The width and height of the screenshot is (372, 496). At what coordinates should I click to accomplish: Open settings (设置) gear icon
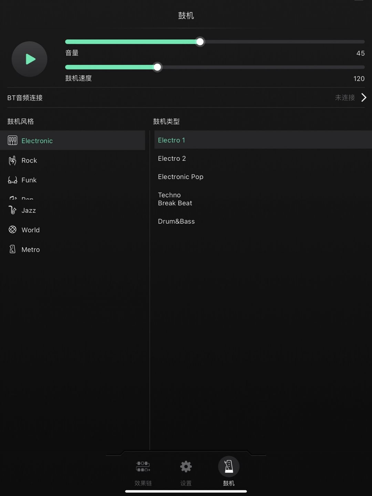tap(186, 467)
